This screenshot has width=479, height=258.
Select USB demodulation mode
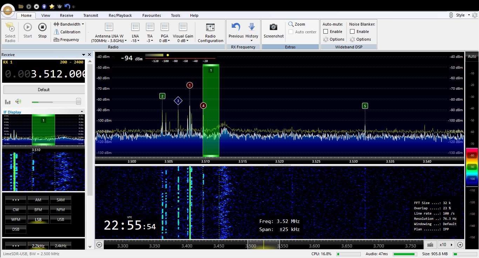tap(61, 219)
